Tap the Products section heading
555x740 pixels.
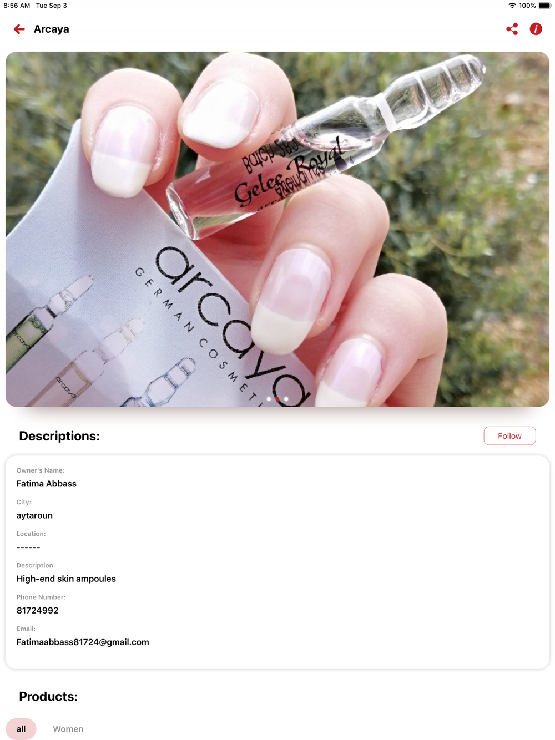[x=48, y=696]
